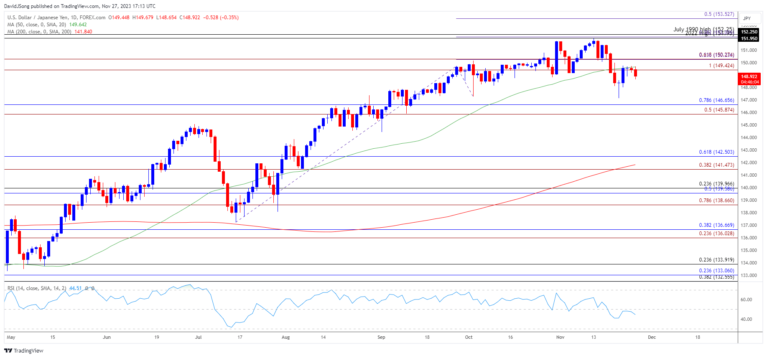Select the 0.382 (132.555) Fibonacci label
Viewport: 767px width, 358px height.
(x=716, y=277)
